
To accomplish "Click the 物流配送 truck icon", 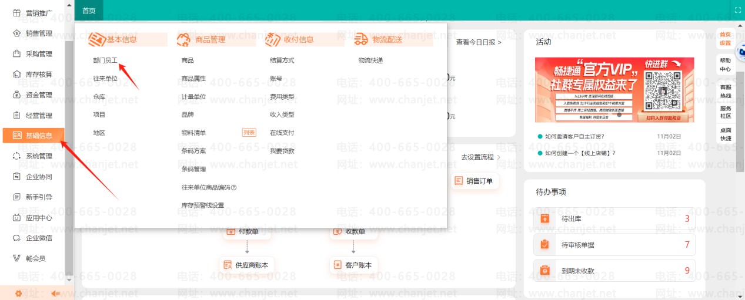I will pos(361,39).
